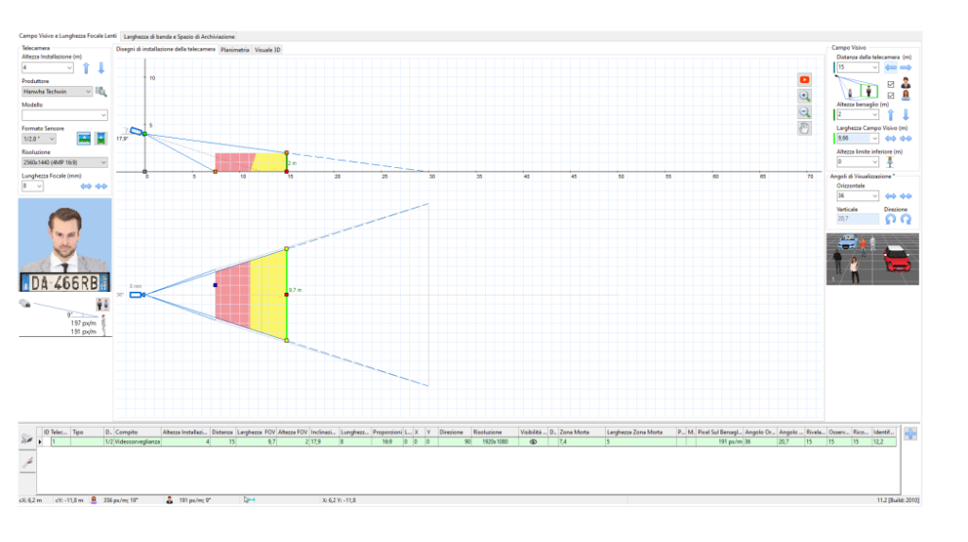Rotate camera direction counterclockwise

point(890,218)
